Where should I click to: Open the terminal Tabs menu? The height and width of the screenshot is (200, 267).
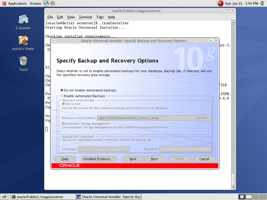click(100, 17)
